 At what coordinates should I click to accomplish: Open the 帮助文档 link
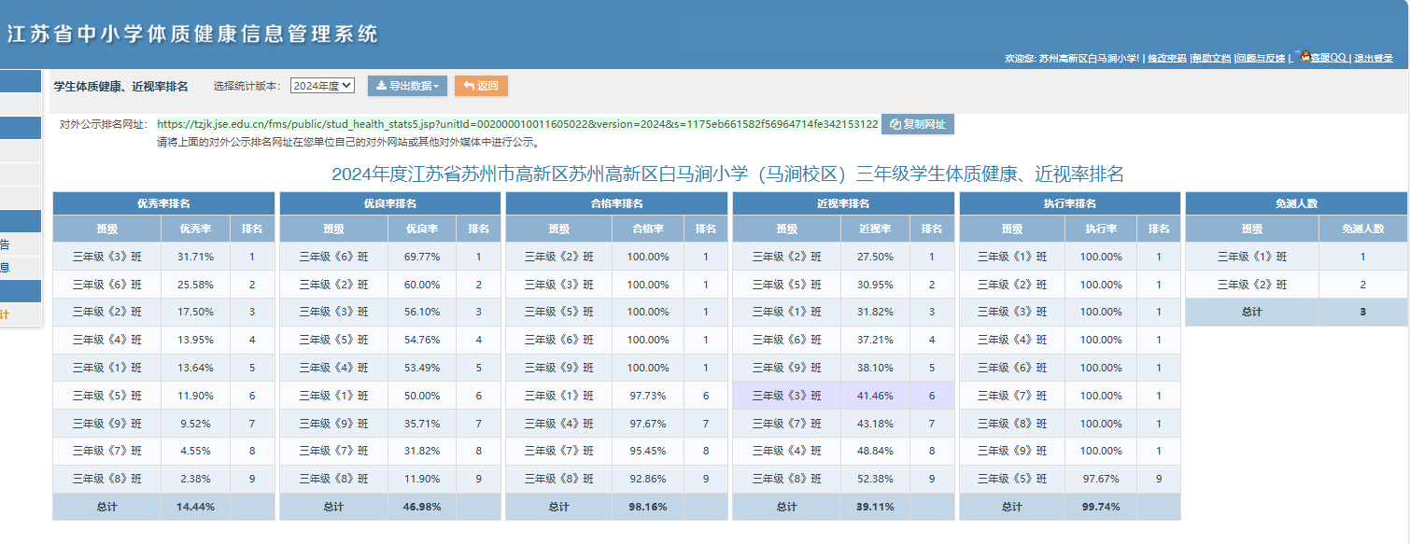click(x=1212, y=58)
